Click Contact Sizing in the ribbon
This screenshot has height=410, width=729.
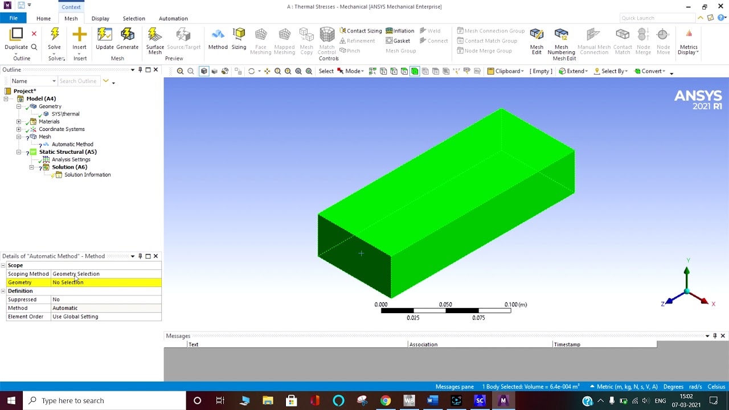361,31
